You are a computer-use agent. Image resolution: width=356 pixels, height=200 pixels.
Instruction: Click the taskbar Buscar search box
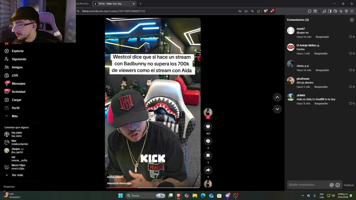146,196
